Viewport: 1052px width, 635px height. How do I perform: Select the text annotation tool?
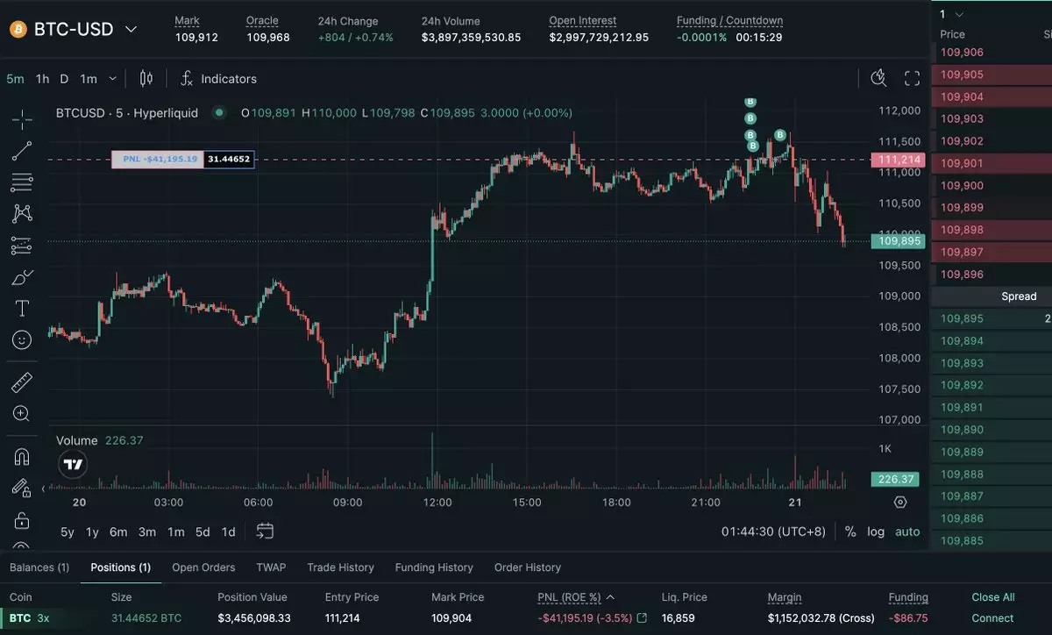pos(22,309)
